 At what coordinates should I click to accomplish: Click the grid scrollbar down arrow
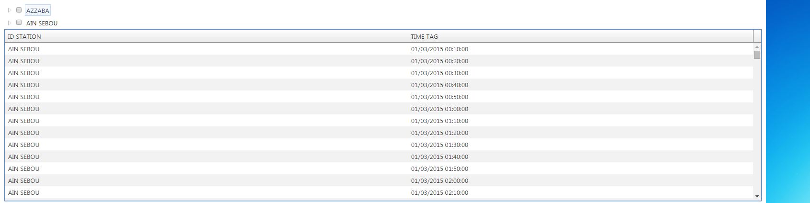[757, 196]
